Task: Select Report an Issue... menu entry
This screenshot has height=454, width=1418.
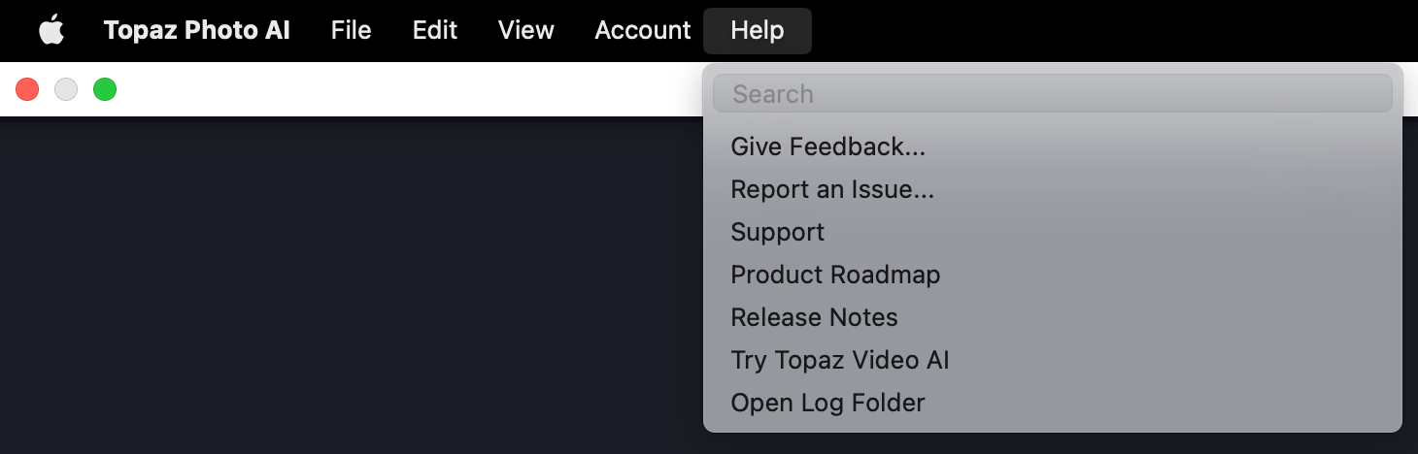Action: tap(832, 189)
